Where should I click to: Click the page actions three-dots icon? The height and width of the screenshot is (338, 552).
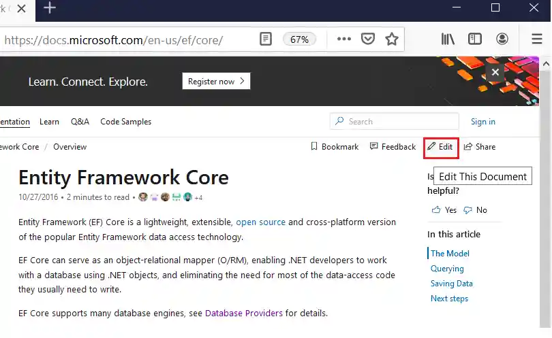pyautogui.click(x=344, y=39)
